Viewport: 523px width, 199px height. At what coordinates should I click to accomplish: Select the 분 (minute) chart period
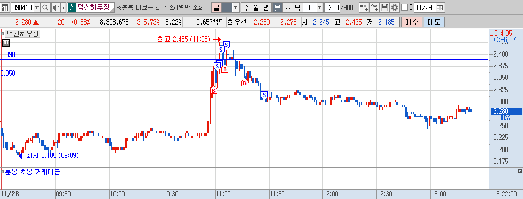click(277, 7)
